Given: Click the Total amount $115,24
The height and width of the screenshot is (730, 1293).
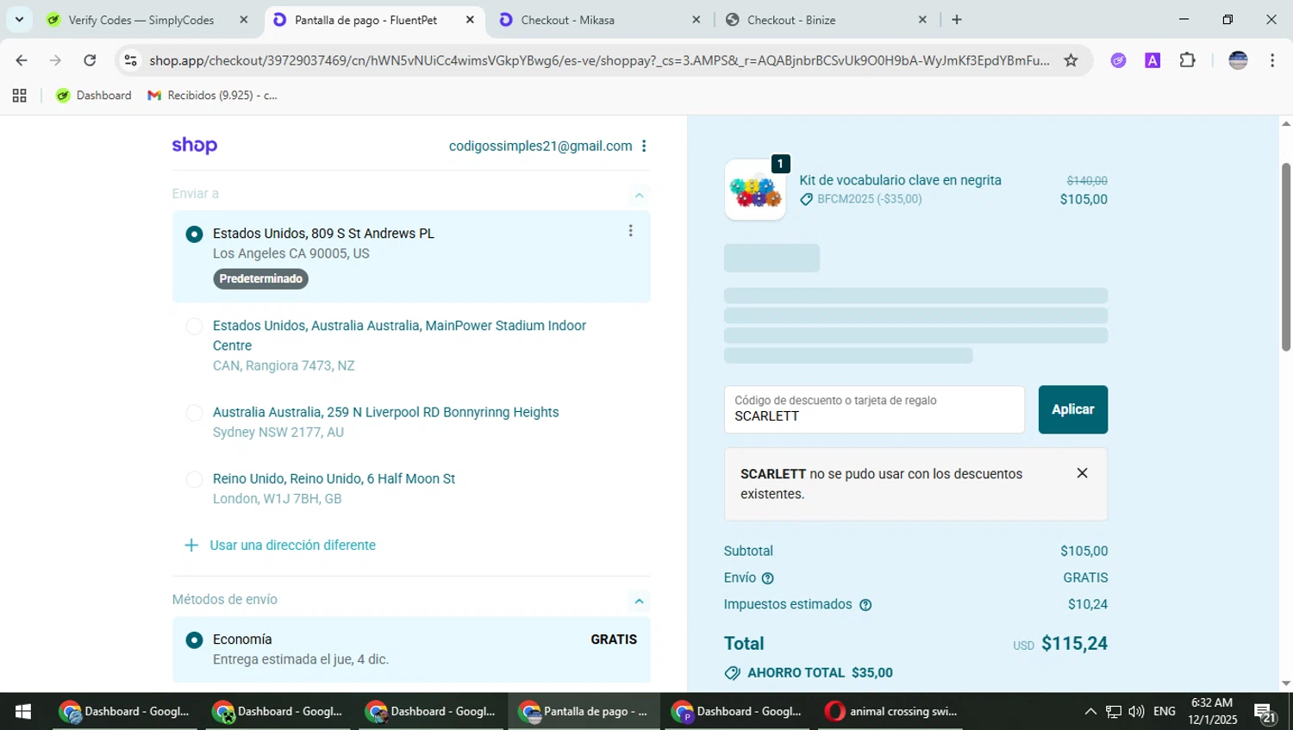Looking at the screenshot, I should click(1074, 644).
